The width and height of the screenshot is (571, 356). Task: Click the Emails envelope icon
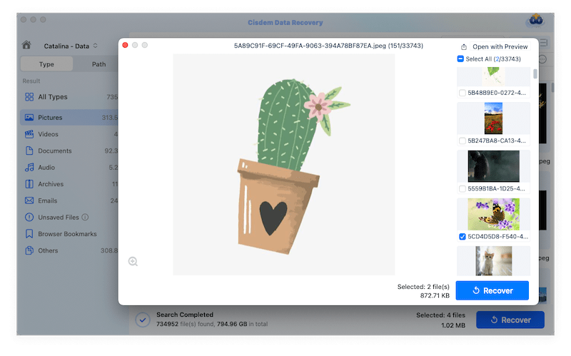point(29,200)
